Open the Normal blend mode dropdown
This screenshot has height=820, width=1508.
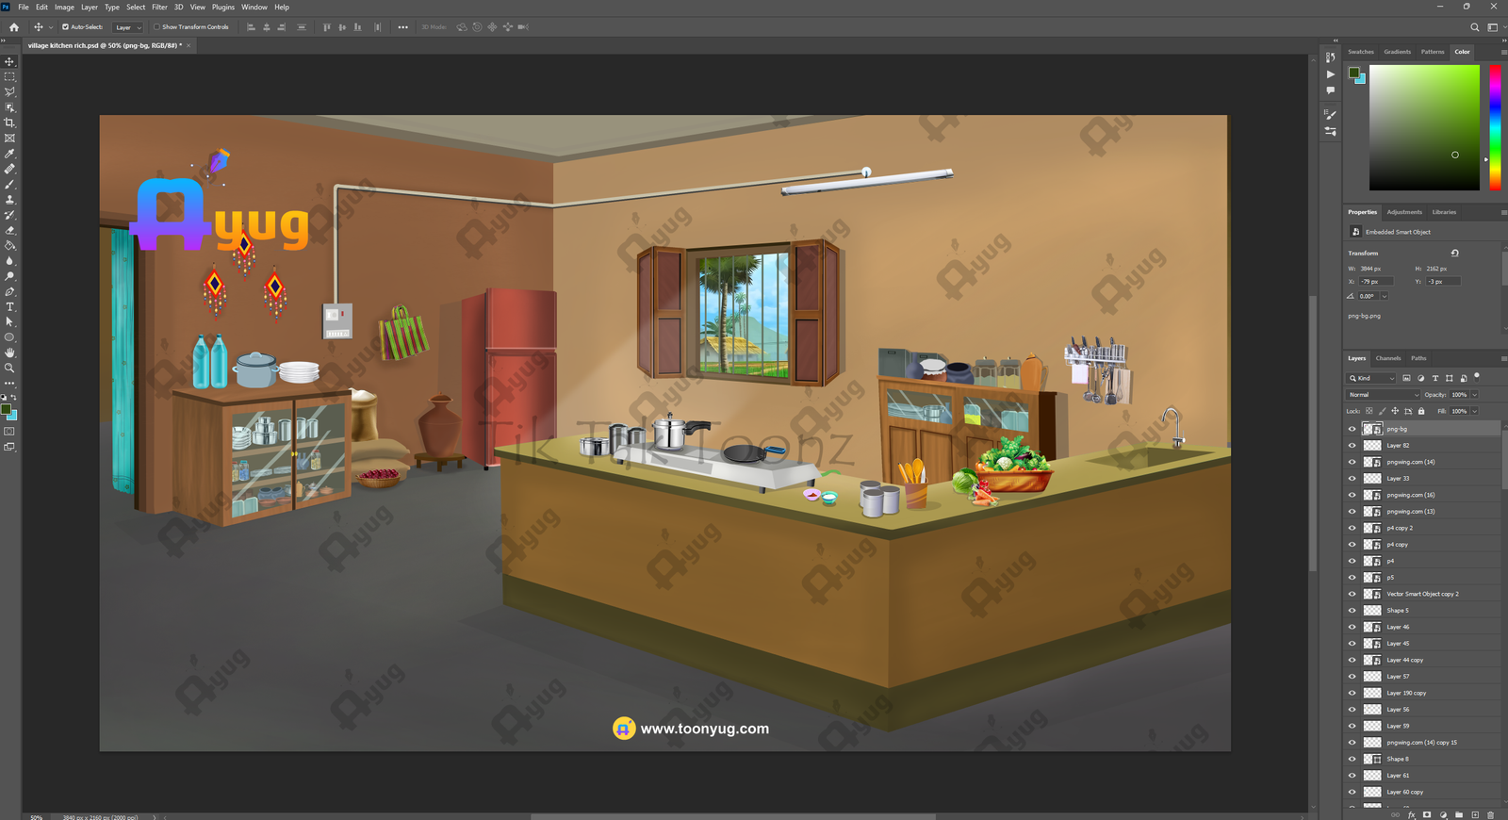pyautogui.click(x=1383, y=395)
